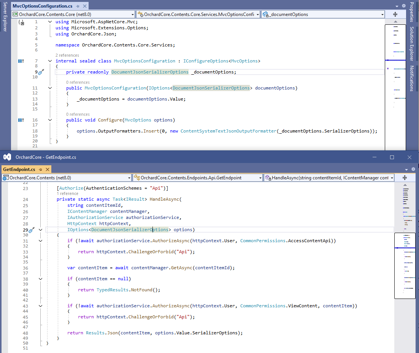This screenshot has height=353, width=419.
Task: Click ContentSystemTextJsonOutputFormatter on line 18
Action: point(228,131)
